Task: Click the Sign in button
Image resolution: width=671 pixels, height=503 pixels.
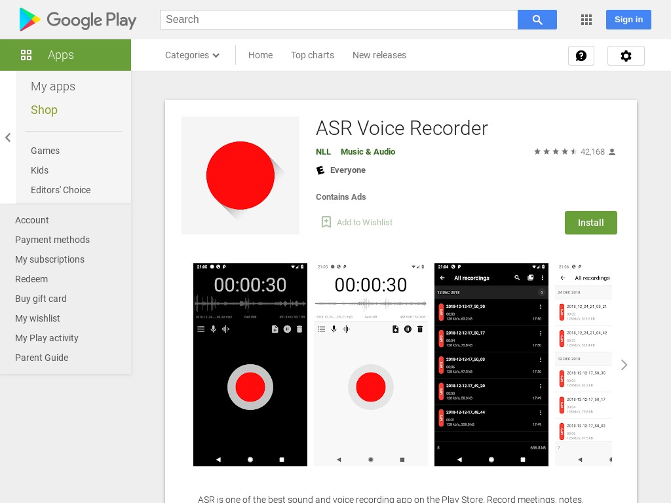Action: 628,20
